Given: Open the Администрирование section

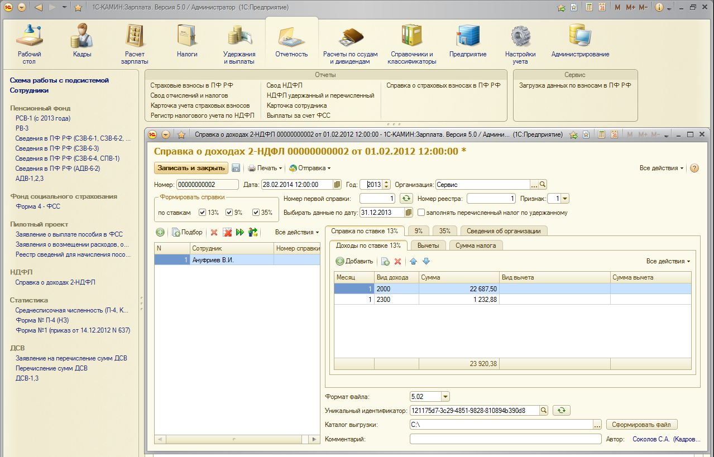Looking at the screenshot, I should click(x=580, y=41).
